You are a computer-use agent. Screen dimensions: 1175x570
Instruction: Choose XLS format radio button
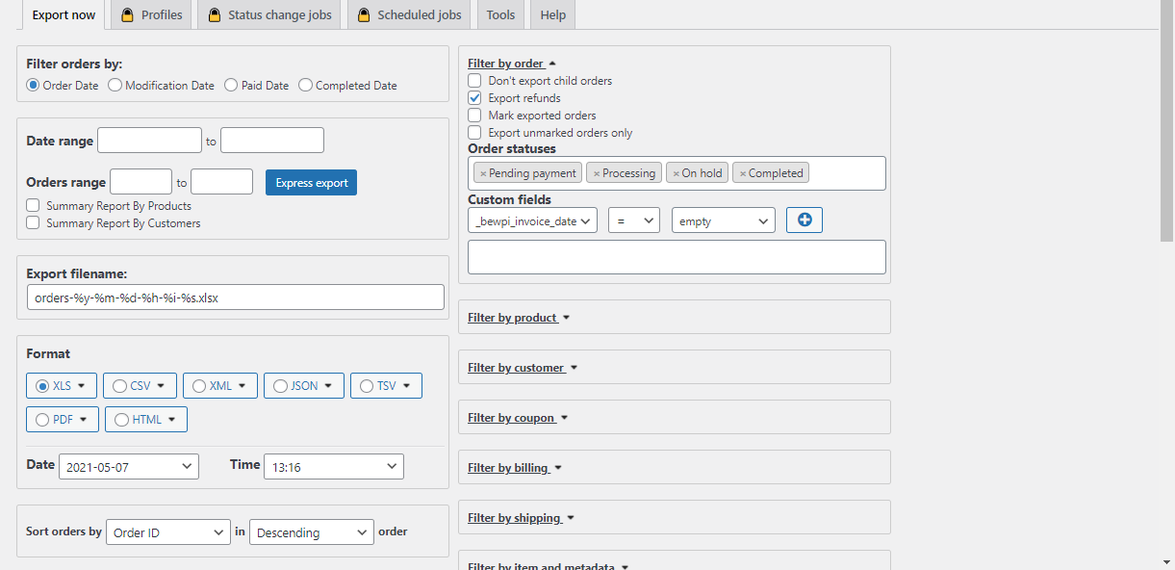click(x=42, y=386)
